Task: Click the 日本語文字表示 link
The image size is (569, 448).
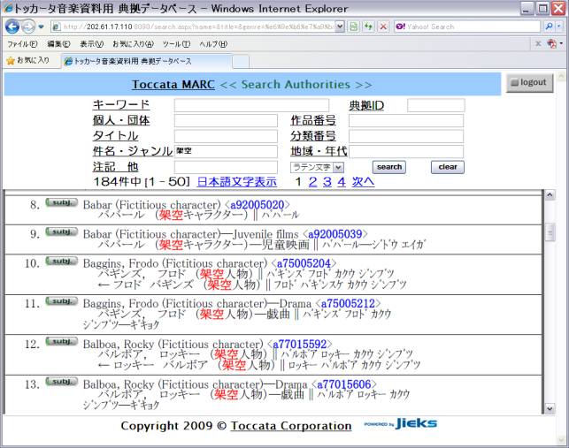Action: pos(236,182)
